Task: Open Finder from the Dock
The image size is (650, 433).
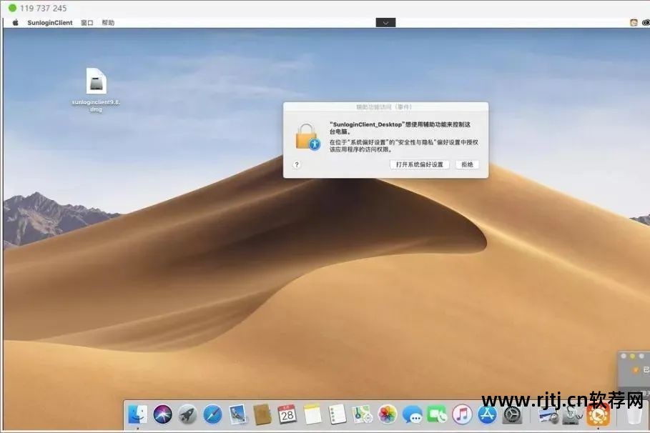Action: tap(137, 414)
